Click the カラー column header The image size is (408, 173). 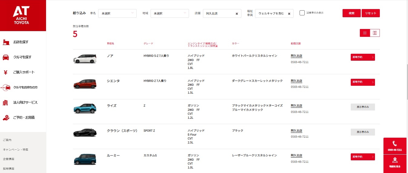point(235,43)
